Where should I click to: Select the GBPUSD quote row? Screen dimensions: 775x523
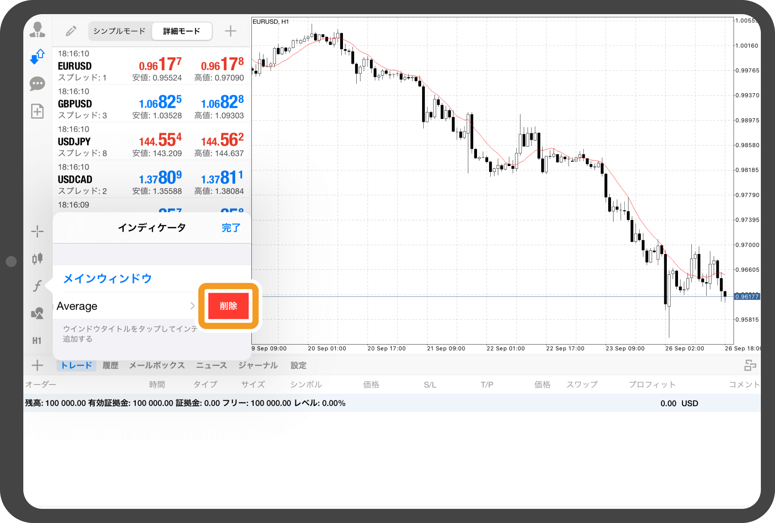coord(152,104)
